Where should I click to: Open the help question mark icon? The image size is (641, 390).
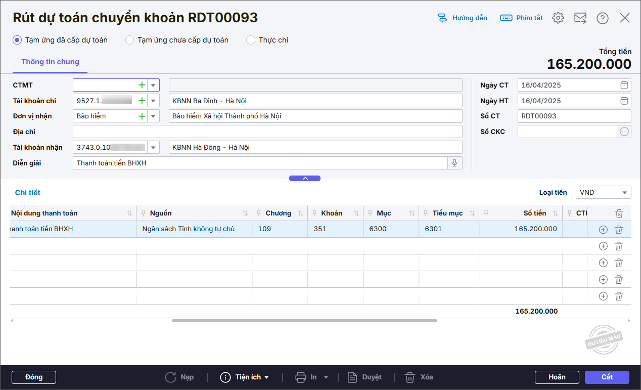point(602,18)
